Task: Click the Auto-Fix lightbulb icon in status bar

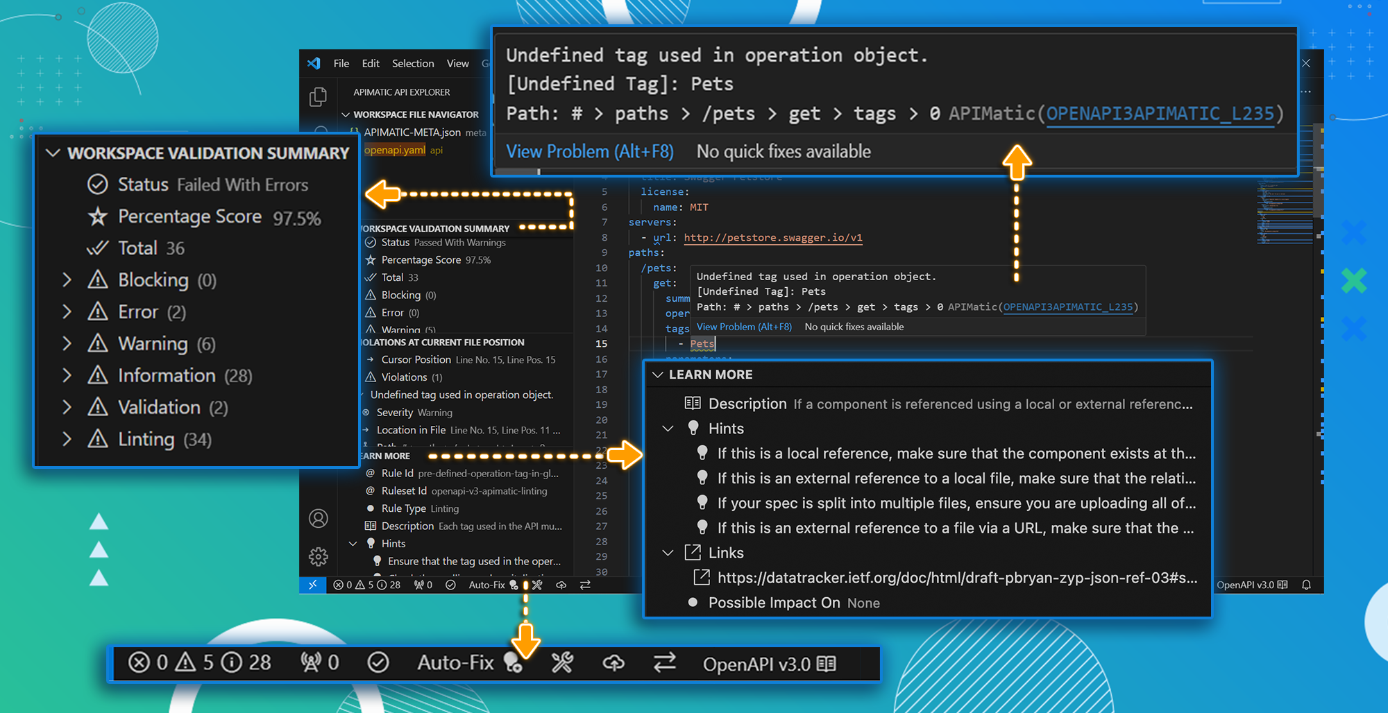Action: tap(511, 663)
